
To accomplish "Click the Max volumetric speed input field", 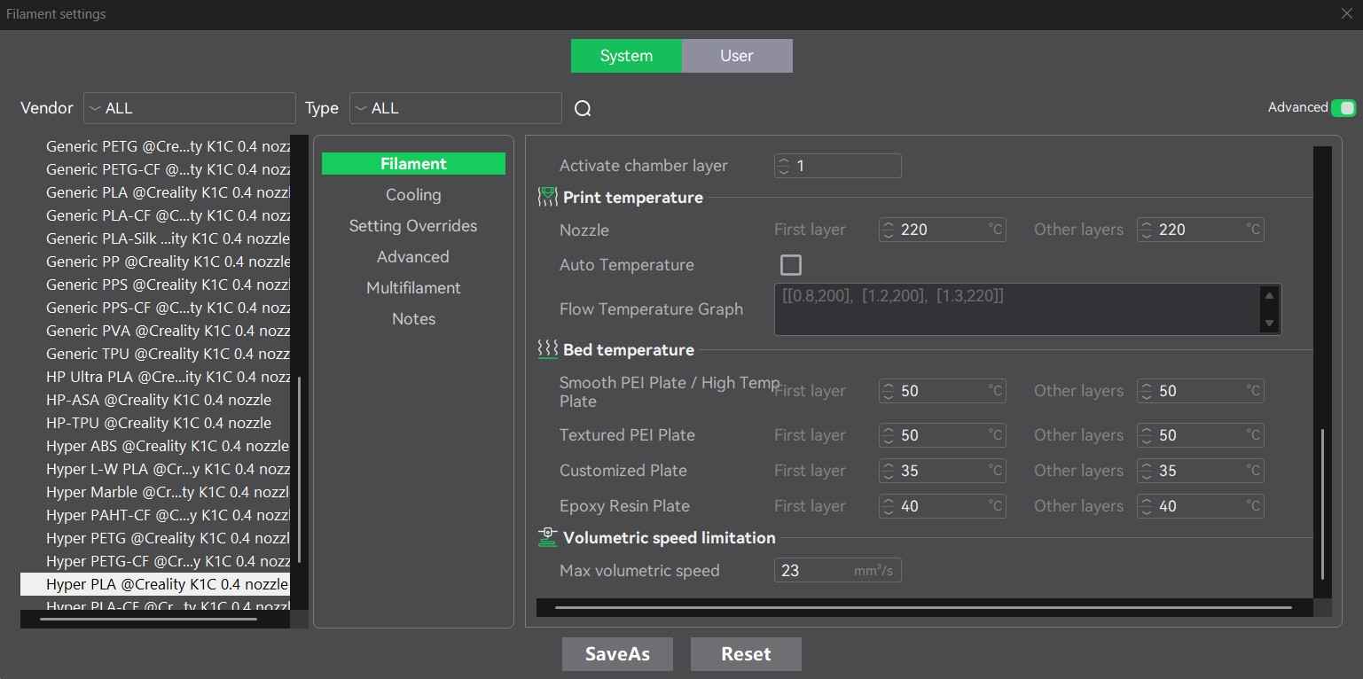I will pyautogui.click(x=825, y=570).
